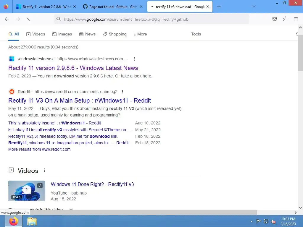Switch to the Rectify 11 version 2.9.8.6 tab
Image resolution: width=303 pixels, height=227 pixels.
46,7
